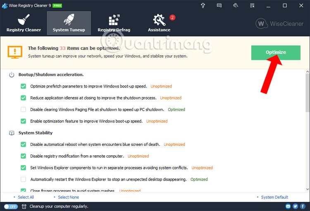This screenshot has width=310, height=211.
Task: Click the Cleanup your computer regularly text
Action: click(59, 206)
